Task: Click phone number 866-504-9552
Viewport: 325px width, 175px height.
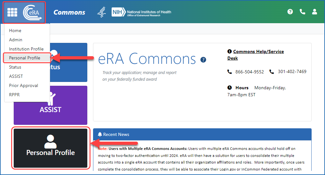Action: click(x=249, y=72)
